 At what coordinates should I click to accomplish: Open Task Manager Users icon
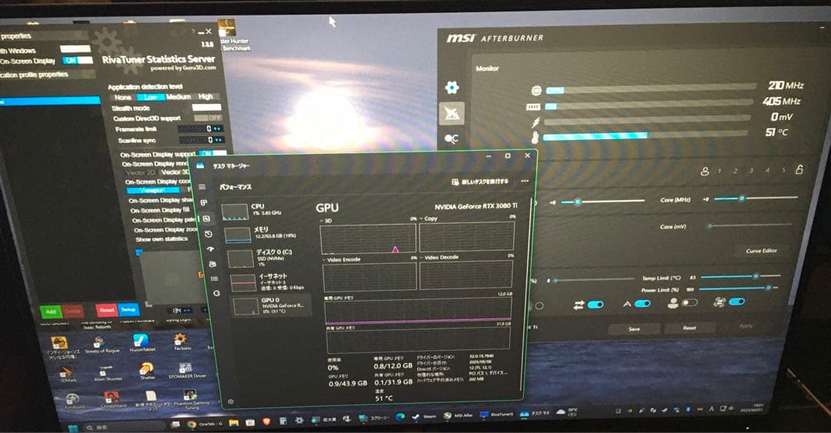212,264
